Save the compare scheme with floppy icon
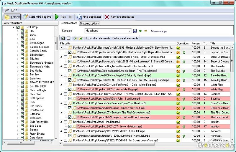This screenshot has height=152, width=236. [x=135, y=31]
